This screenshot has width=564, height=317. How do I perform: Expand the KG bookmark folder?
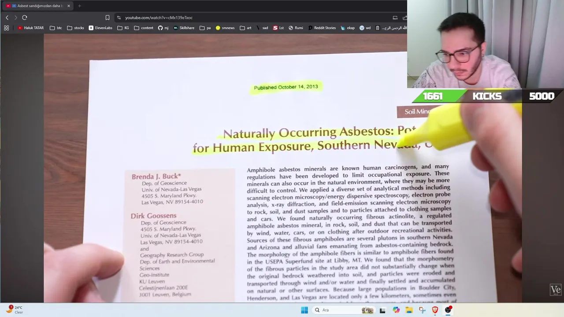click(123, 28)
